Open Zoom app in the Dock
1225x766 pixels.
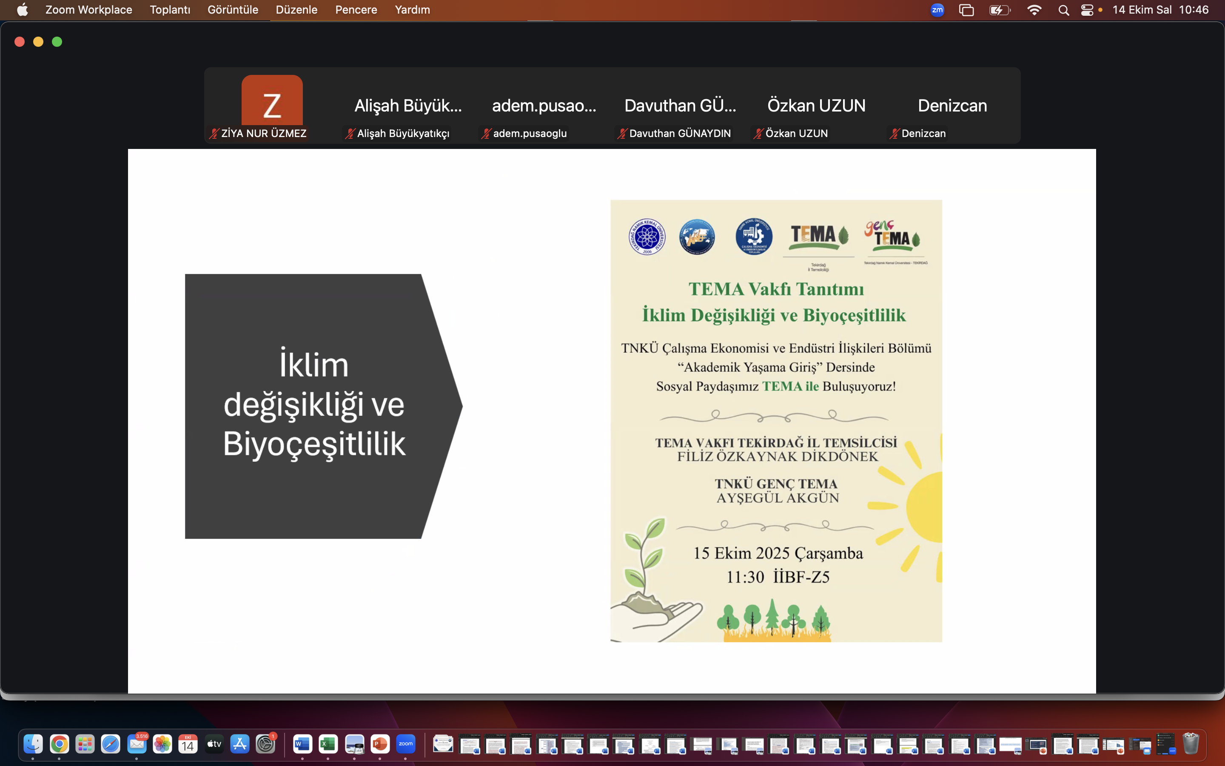[x=405, y=744]
